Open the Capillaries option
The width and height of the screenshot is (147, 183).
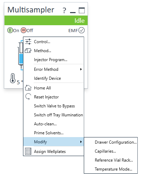(105, 151)
